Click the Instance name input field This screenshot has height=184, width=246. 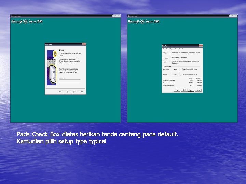pyautogui.click(x=70, y=81)
